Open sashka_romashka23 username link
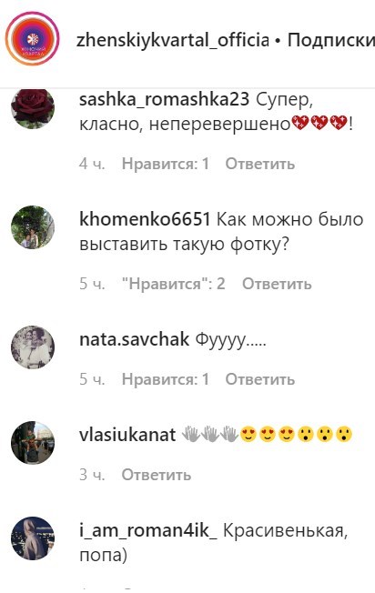The width and height of the screenshot is (375, 593). 164,100
